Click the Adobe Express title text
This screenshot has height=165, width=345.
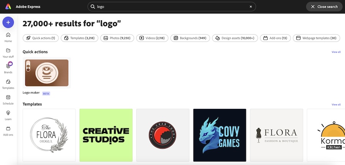28,6
